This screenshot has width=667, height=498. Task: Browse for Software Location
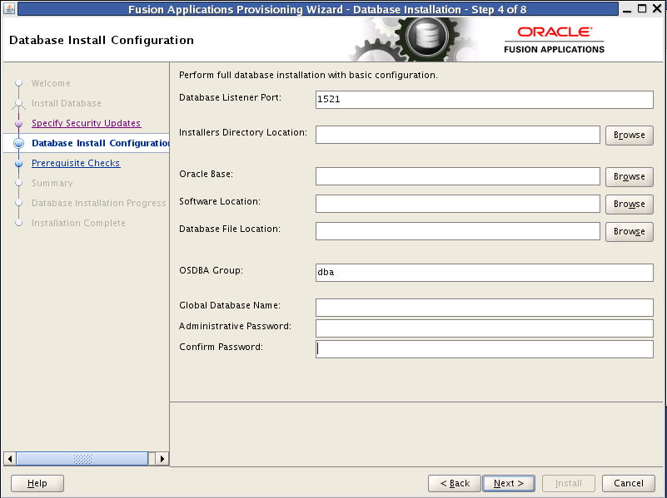630,205
